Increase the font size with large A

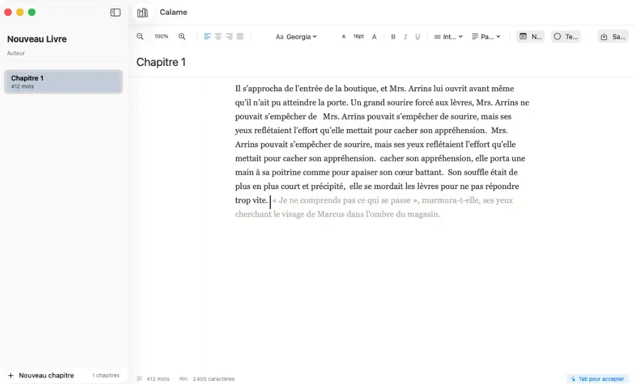tap(374, 36)
